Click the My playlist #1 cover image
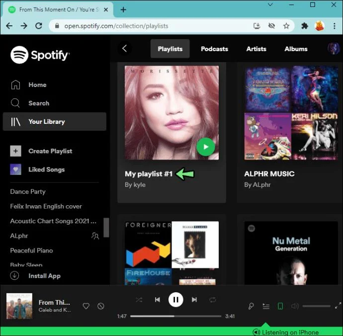The image size is (343, 336). [x=171, y=113]
